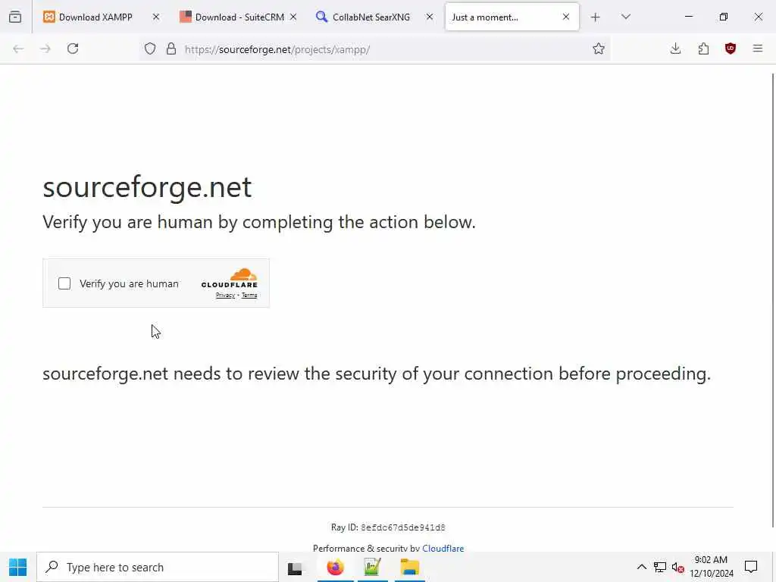Click the reload page icon

(73, 48)
